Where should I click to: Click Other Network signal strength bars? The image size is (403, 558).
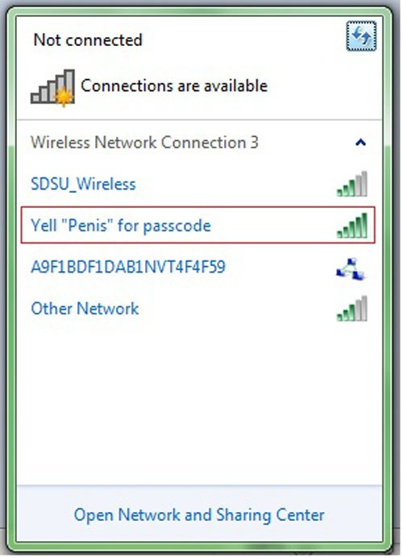352,309
